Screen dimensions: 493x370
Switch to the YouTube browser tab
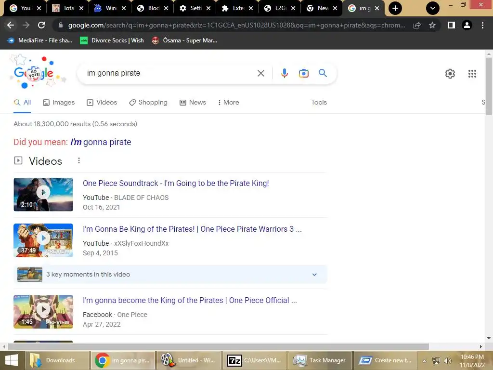[21, 8]
